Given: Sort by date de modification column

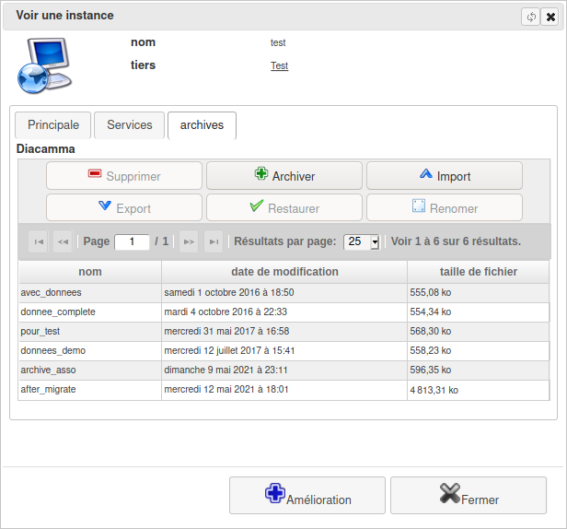Looking at the screenshot, I should pyautogui.click(x=283, y=272).
